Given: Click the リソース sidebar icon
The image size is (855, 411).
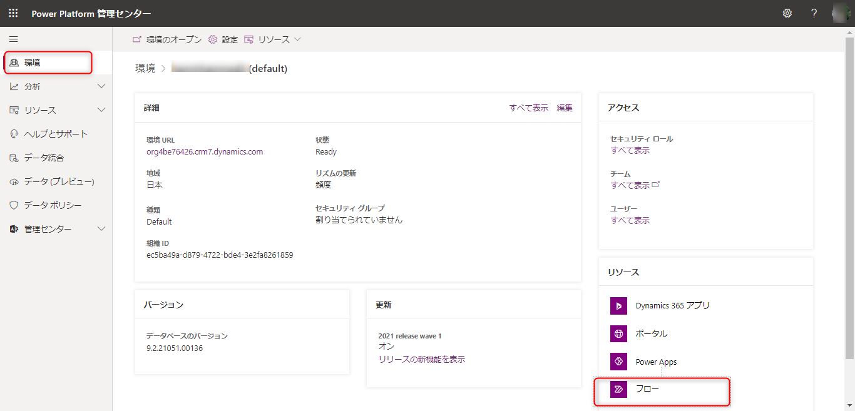Looking at the screenshot, I should click(14, 110).
